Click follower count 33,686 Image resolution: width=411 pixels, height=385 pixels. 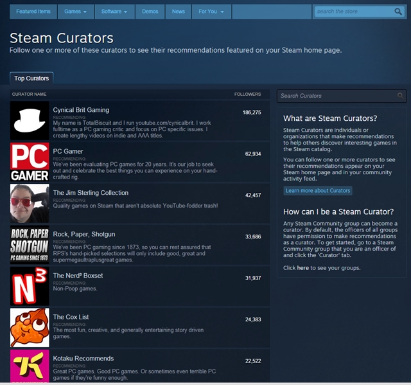click(x=253, y=237)
